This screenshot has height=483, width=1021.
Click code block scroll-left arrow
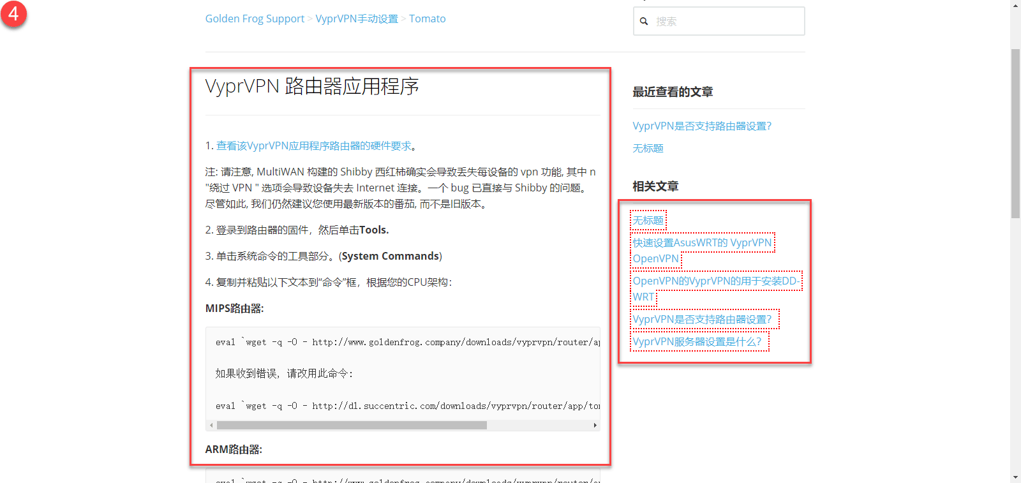click(x=211, y=425)
